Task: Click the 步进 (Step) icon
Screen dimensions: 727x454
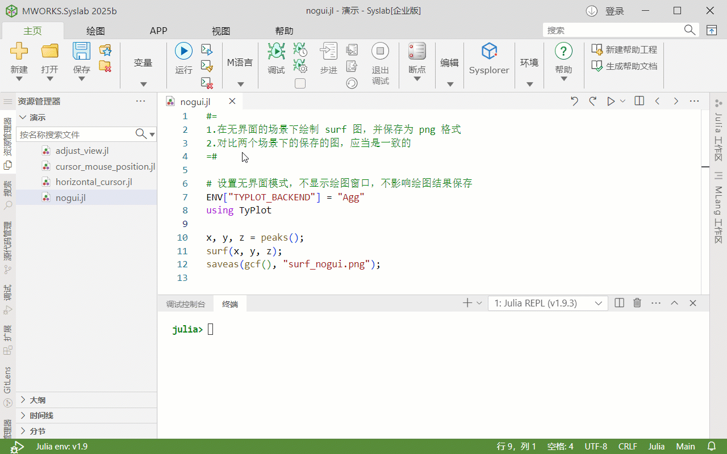Action: coord(328,51)
